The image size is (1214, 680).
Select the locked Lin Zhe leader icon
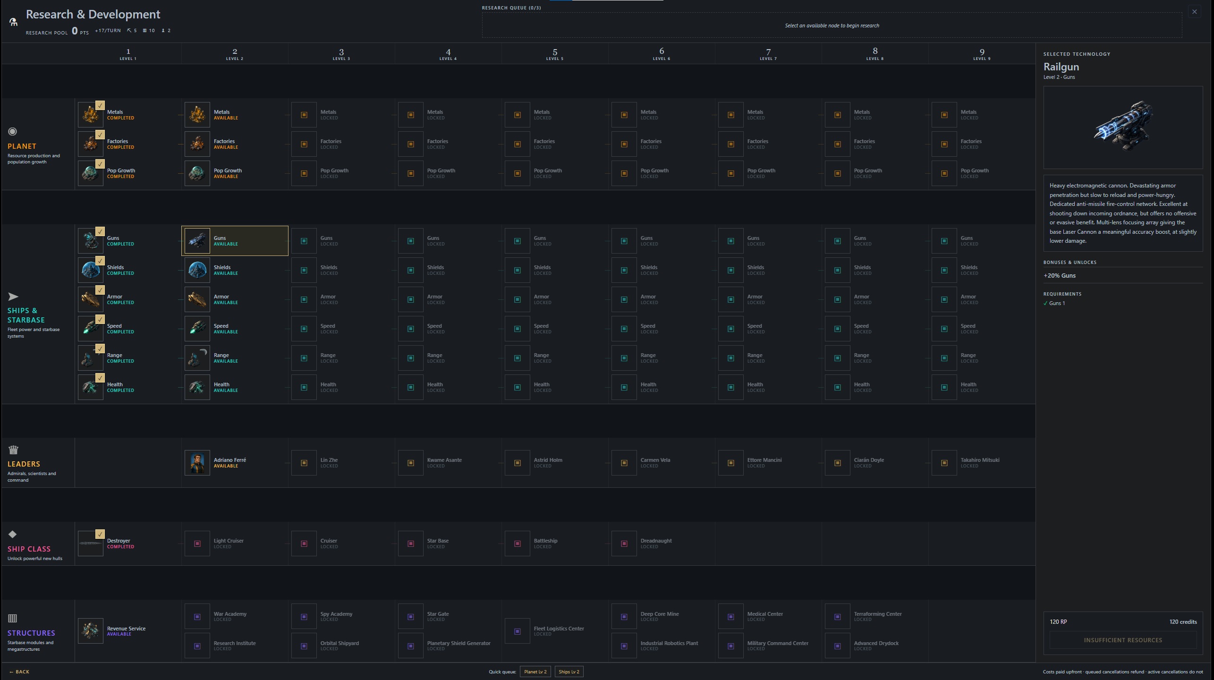304,463
